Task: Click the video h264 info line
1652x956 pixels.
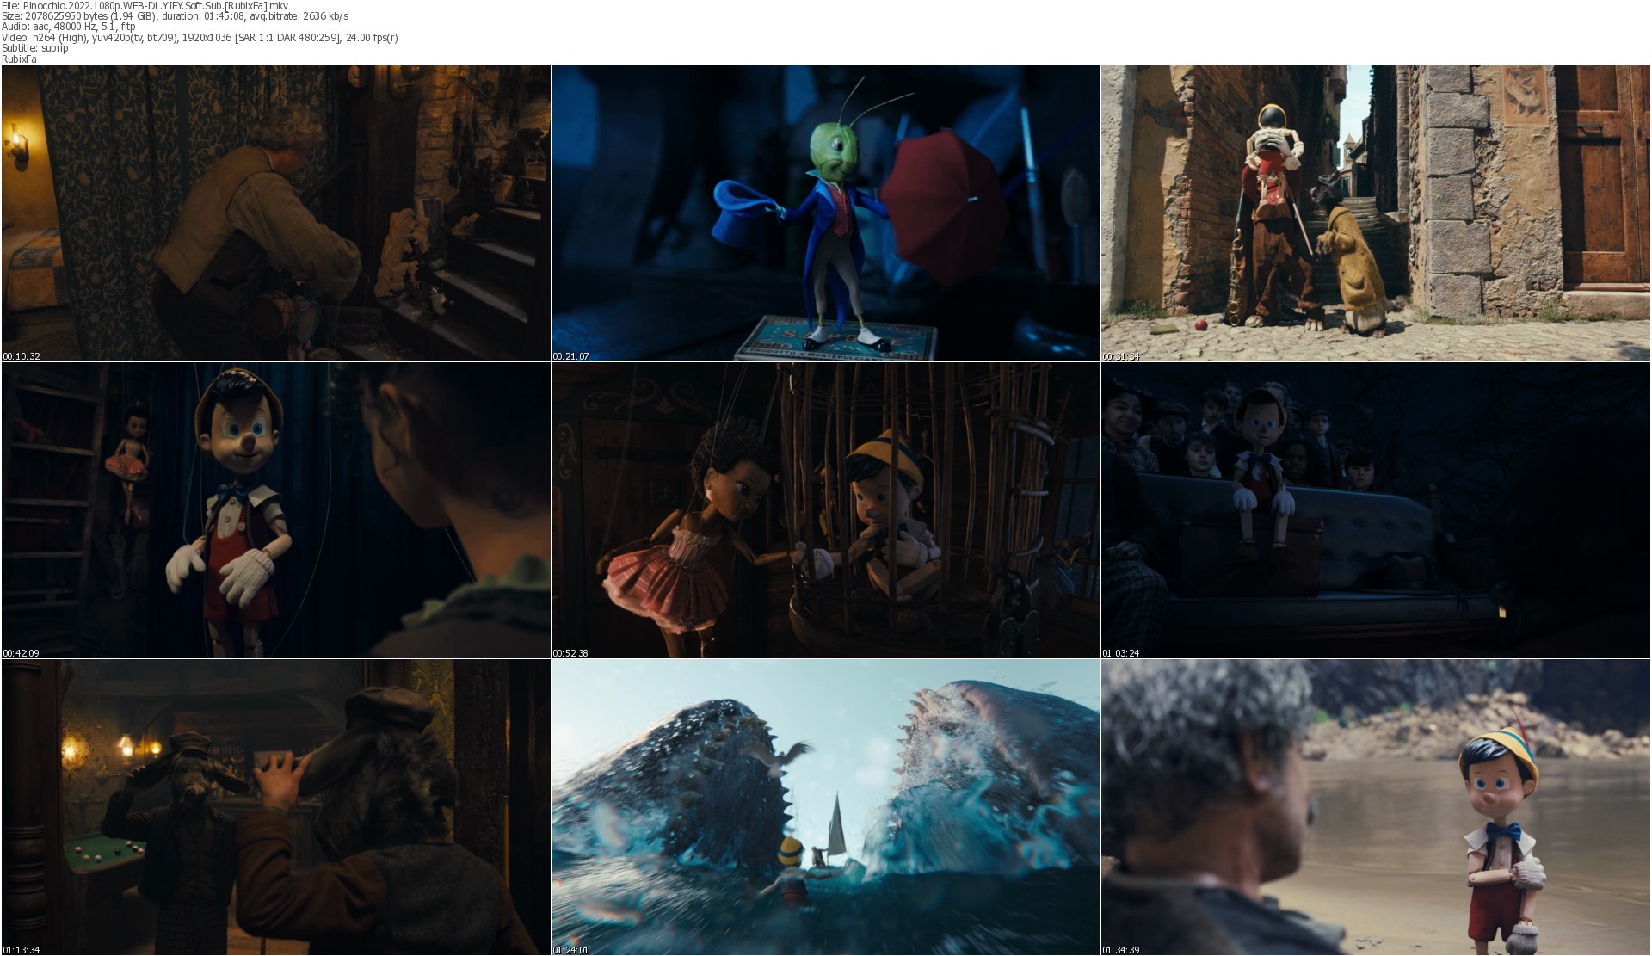Action: [200, 38]
